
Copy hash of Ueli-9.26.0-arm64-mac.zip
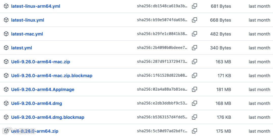(x=194, y=62)
